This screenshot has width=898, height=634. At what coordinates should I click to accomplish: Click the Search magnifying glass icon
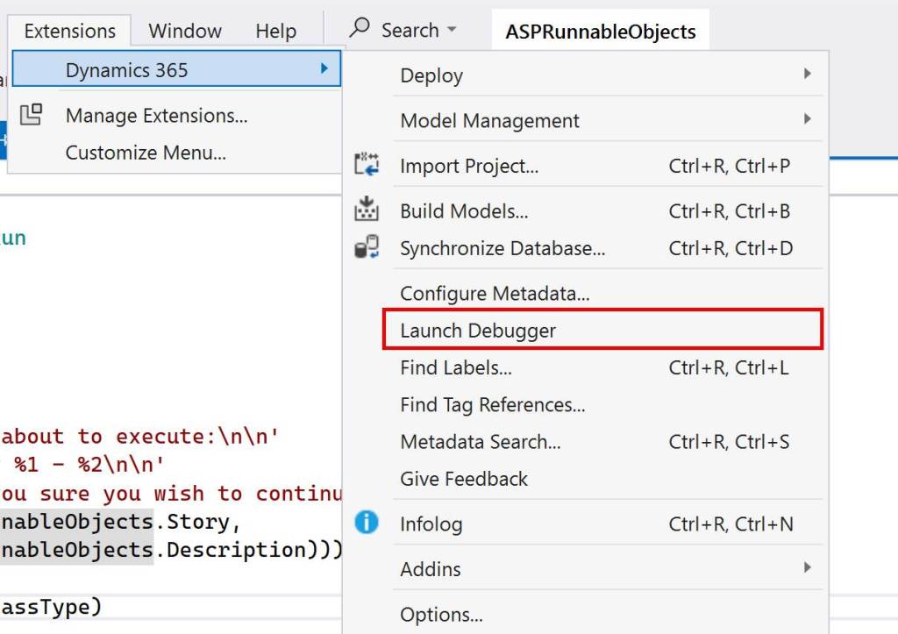point(360,29)
